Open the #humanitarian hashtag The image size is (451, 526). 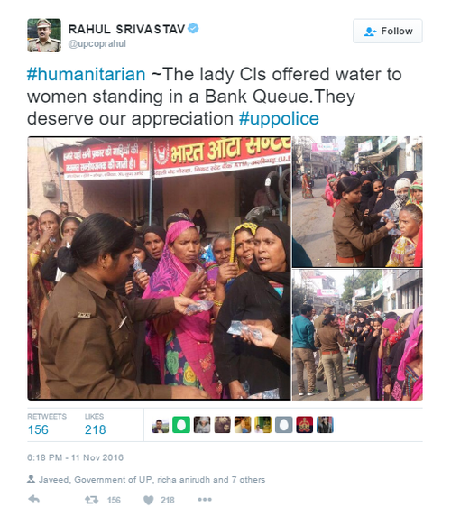(87, 74)
